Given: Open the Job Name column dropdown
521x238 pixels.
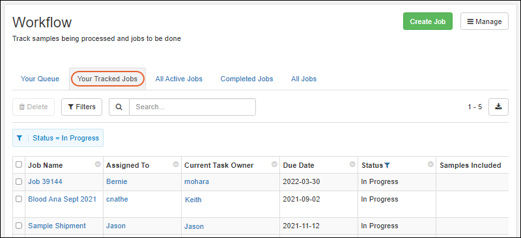Looking at the screenshot, I should point(98,165).
